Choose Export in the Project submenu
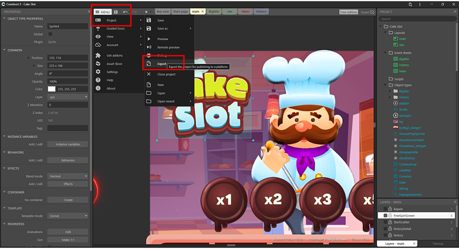 [162, 64]
